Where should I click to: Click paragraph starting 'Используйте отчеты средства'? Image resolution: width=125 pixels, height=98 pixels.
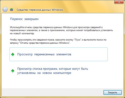coord(61,30)
